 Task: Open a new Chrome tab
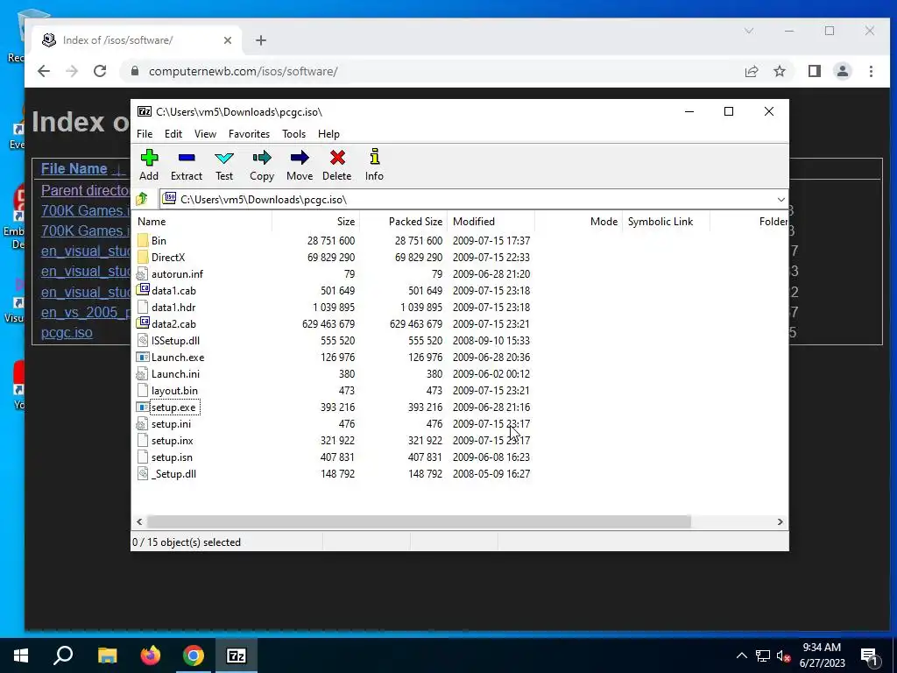click(261, 40)
